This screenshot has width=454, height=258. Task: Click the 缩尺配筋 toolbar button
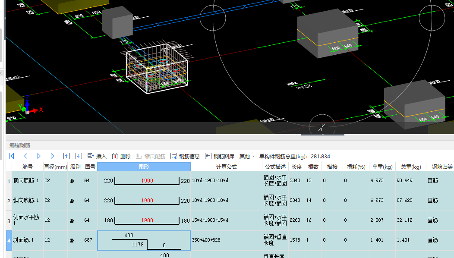150,156
